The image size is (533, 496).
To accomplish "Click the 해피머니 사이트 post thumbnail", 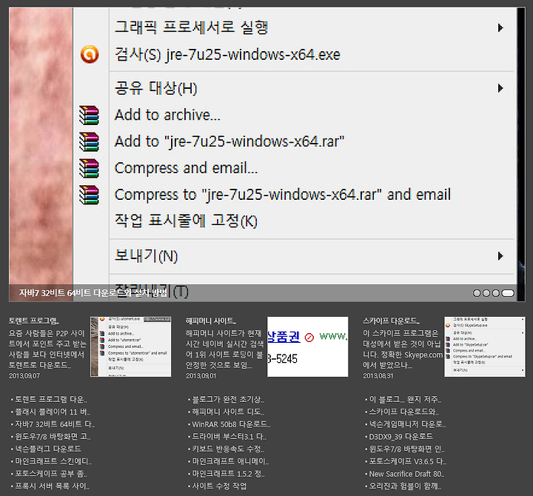I will (x=308, y=346).
